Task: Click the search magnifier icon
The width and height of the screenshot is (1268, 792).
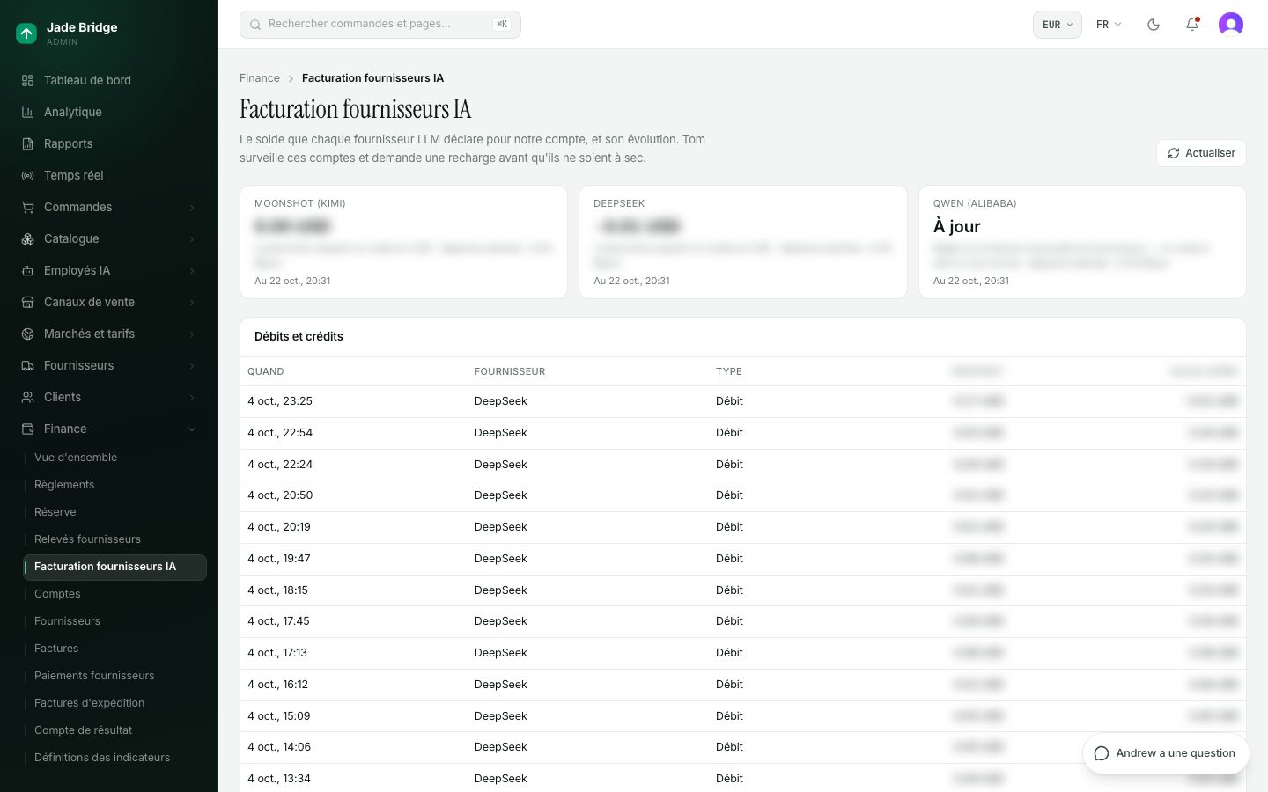Action: point(255,25)
